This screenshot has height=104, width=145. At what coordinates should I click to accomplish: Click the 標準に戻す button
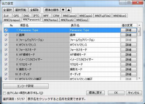[95, 93]
